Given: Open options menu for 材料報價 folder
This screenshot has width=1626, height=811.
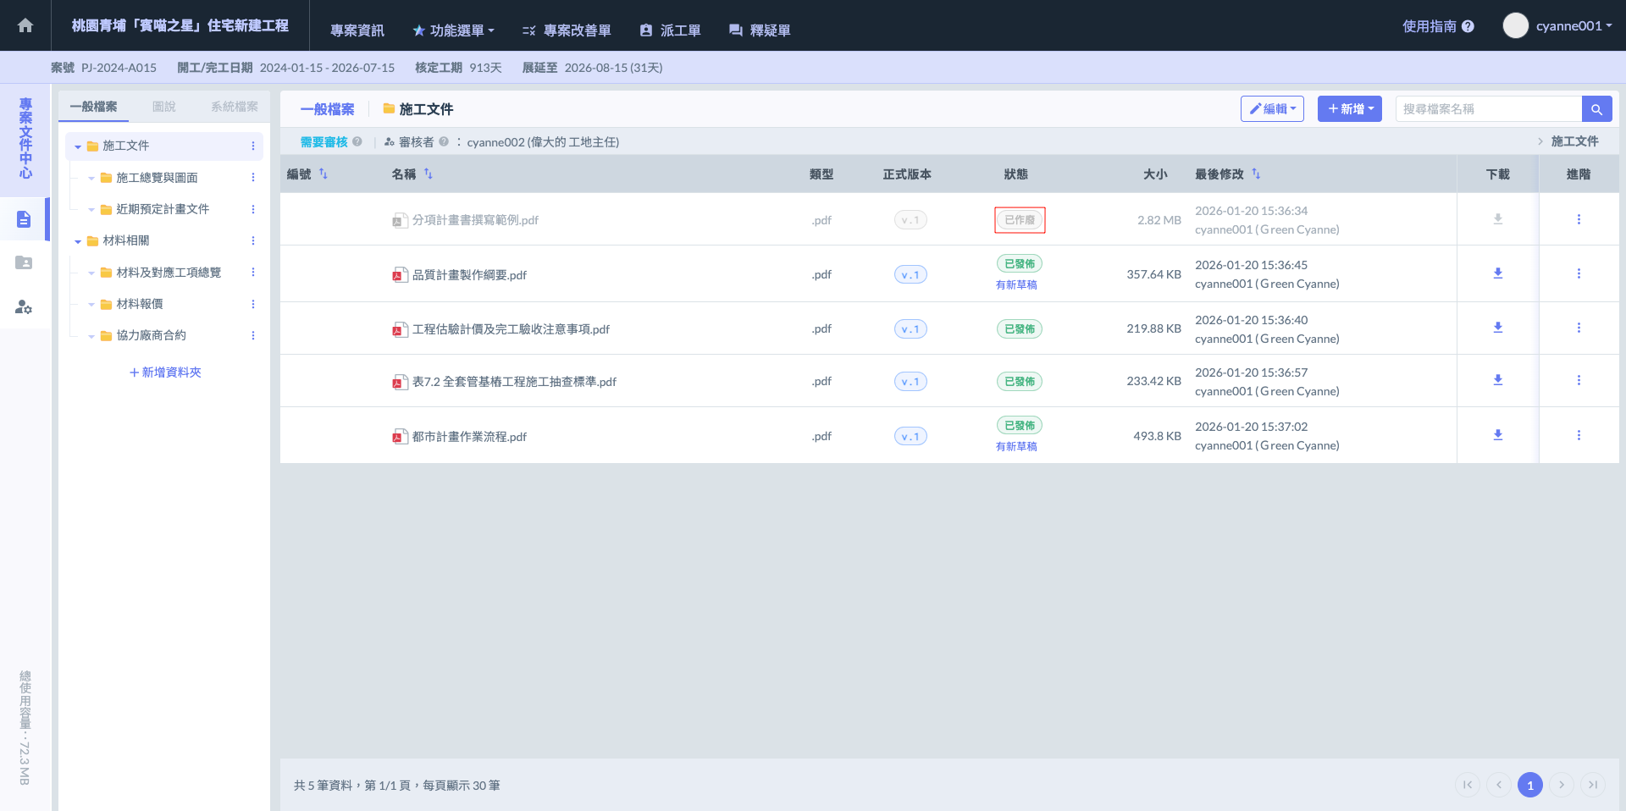Looking at the screenshot, I should pos(253,304).
